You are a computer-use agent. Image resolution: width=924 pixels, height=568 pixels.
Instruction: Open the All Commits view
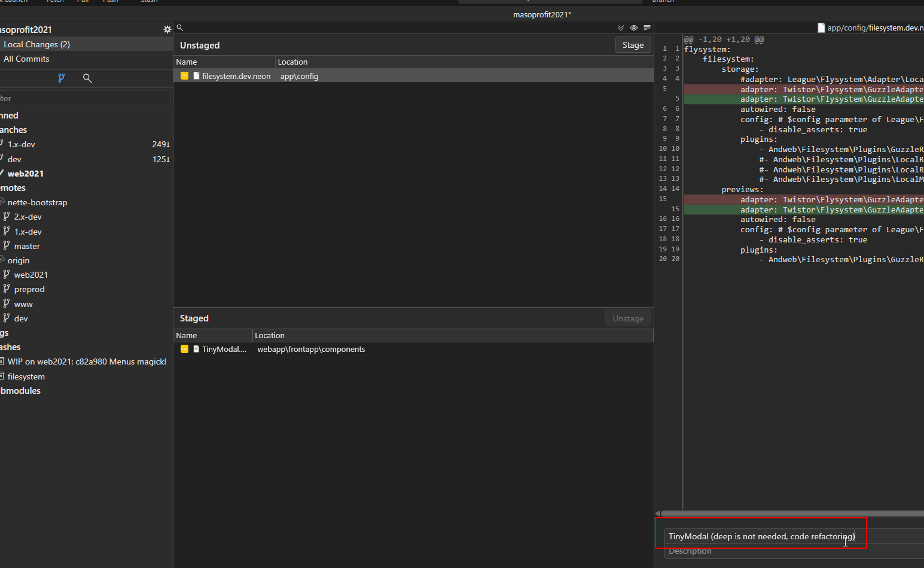86,59
